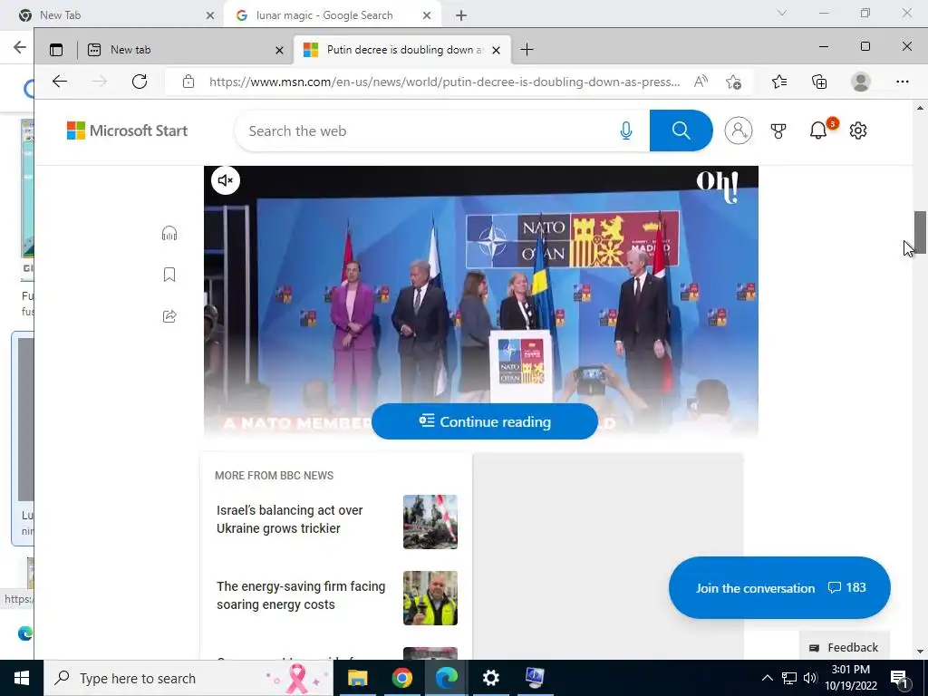Viewport: 928px width, 696px height.
Task: Click Chrome back arrow button
Action: coord(20,47)
